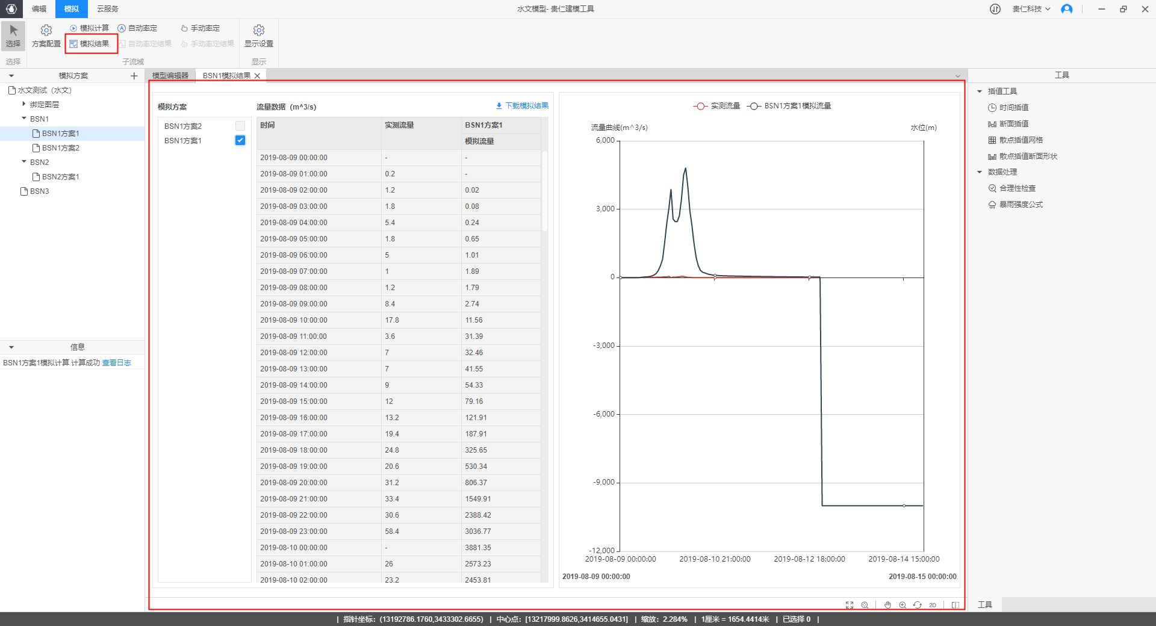Switch to the 模型编辑器 tab
The width and height of the screenshot is (1156, 626).
170,76
